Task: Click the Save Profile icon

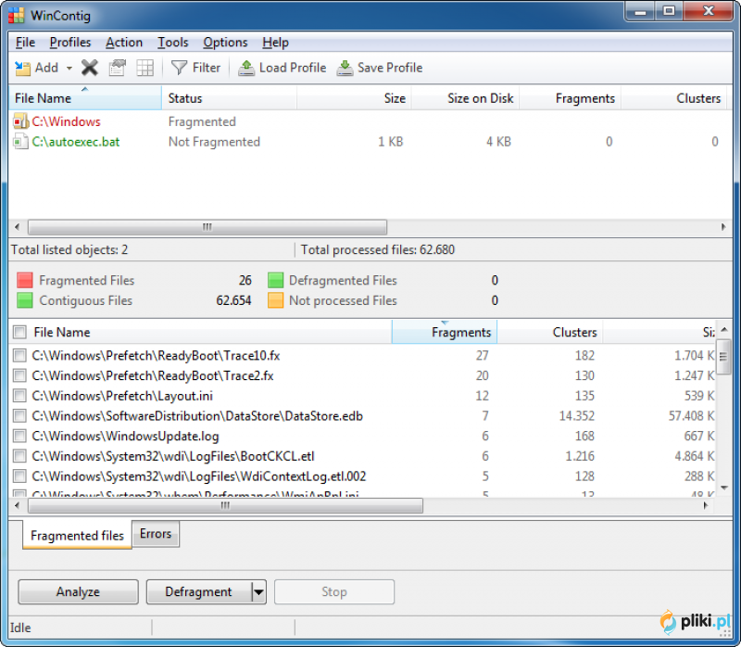Action: click(345, 68)
